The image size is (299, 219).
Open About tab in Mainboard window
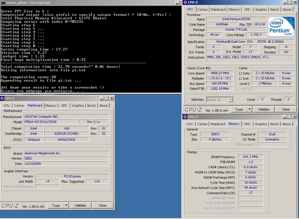[x=104, y=106]
